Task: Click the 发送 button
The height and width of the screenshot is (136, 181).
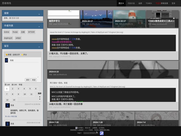Action: tap(34, 80)
